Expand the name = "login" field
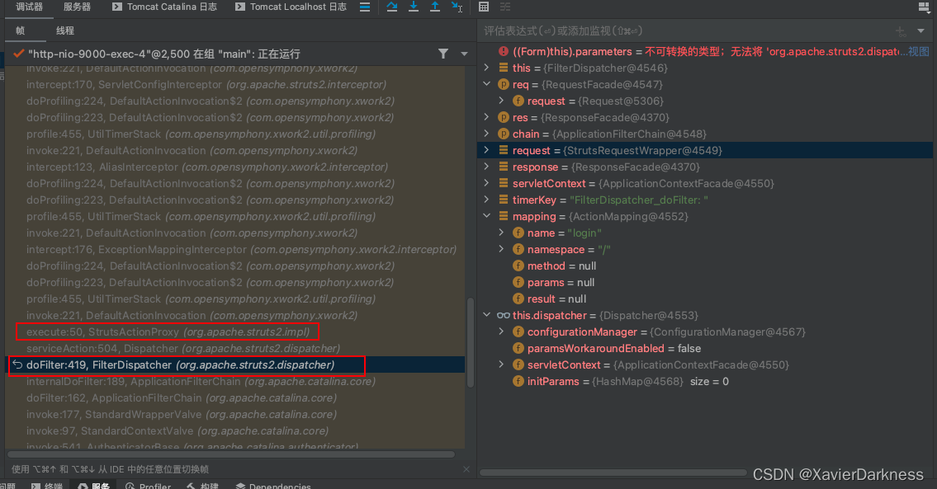This screenshot has width=937, height=489. pyautogui.click(x=501, y=233)
